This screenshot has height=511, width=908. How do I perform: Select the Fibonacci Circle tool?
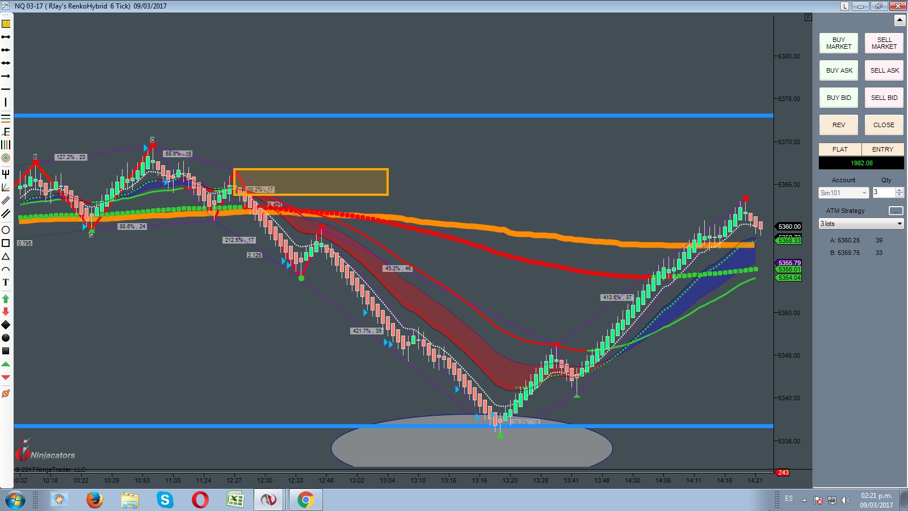[6, 158]
